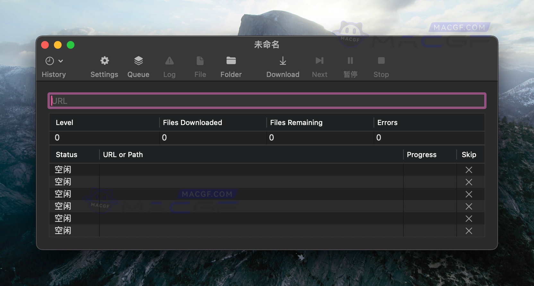The width and height of the screenshot is (534, 286).
Task: Maximize window with green button
Action: point(71,45)
